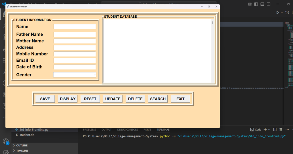293x154 pixels.
Task: Switch to the DEBUG CONSOLE tab
Action: click(127, 129)
